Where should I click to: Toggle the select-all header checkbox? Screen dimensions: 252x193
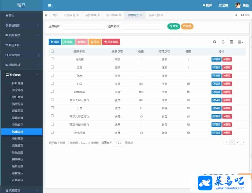pyautogui.click(x=52, y=51)
